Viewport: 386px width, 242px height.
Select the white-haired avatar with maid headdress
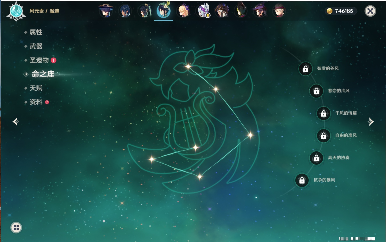tap(203, 11)
